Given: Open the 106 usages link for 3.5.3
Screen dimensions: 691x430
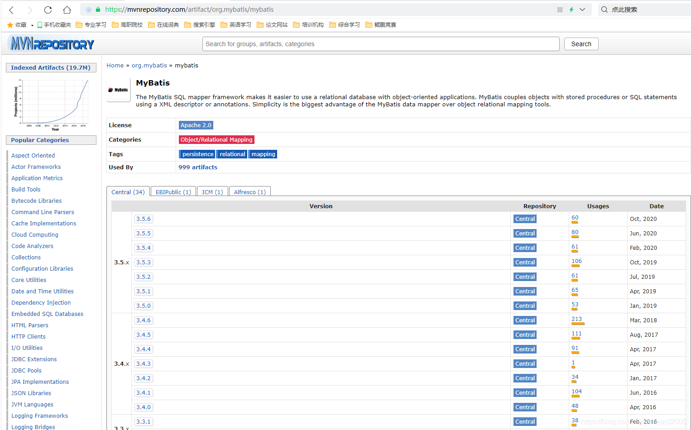Looking at the screenshot, I should (x=576, y=261).
